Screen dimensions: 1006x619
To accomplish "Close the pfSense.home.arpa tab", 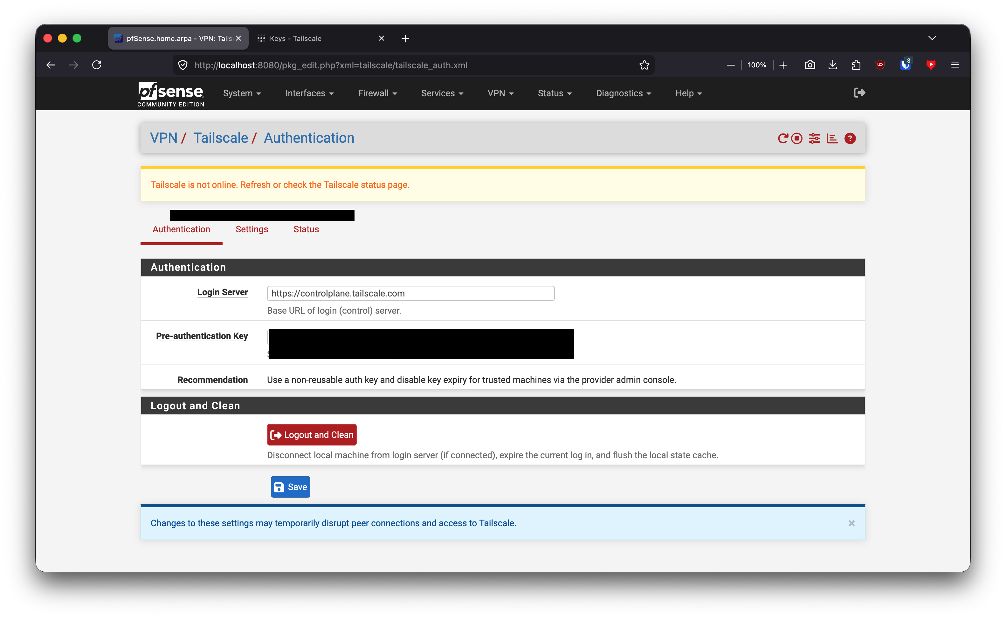I will (238, 38).
